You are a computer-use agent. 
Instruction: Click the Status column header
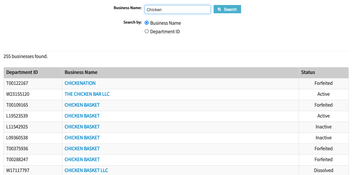pyautogui.click(x=323, y=72)
